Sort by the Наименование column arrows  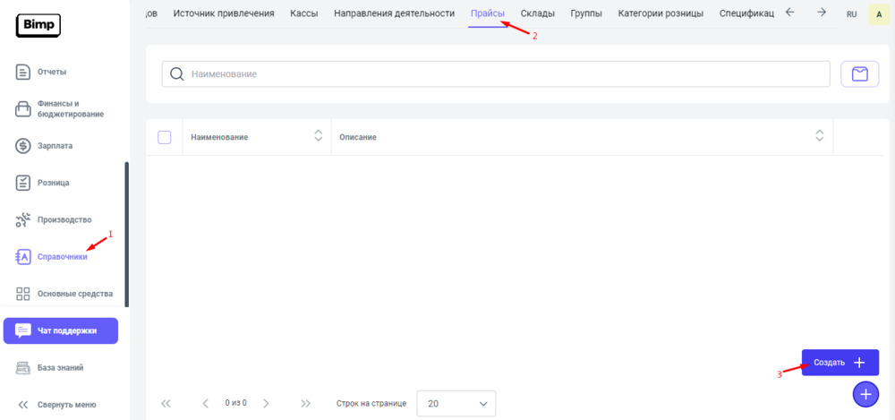(x=318, y=136)
